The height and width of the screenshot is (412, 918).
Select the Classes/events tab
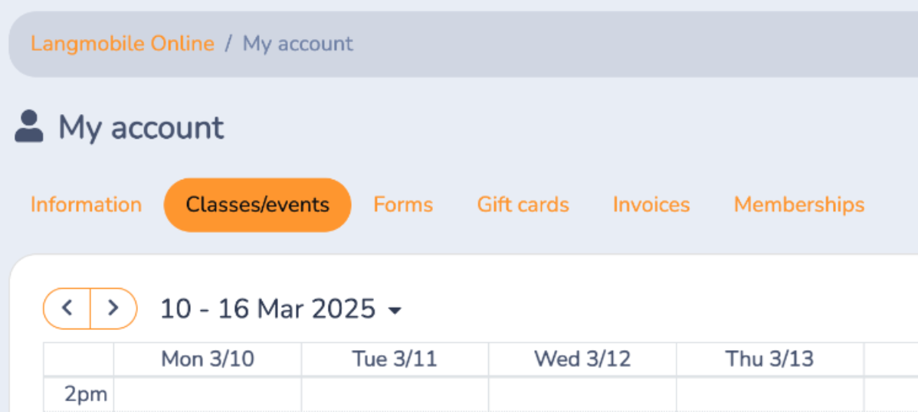(x=257, y=205)
